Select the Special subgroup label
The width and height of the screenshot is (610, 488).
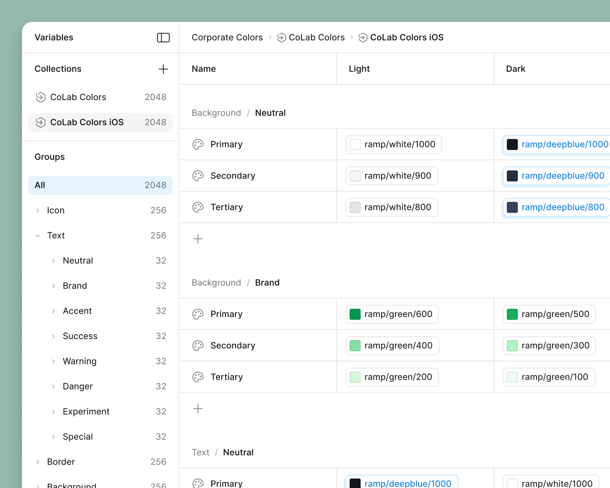coord(78,437)
